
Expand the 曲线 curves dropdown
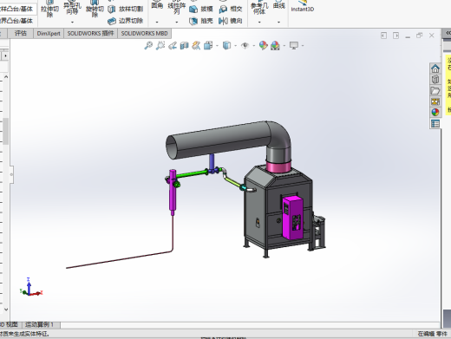278,22
